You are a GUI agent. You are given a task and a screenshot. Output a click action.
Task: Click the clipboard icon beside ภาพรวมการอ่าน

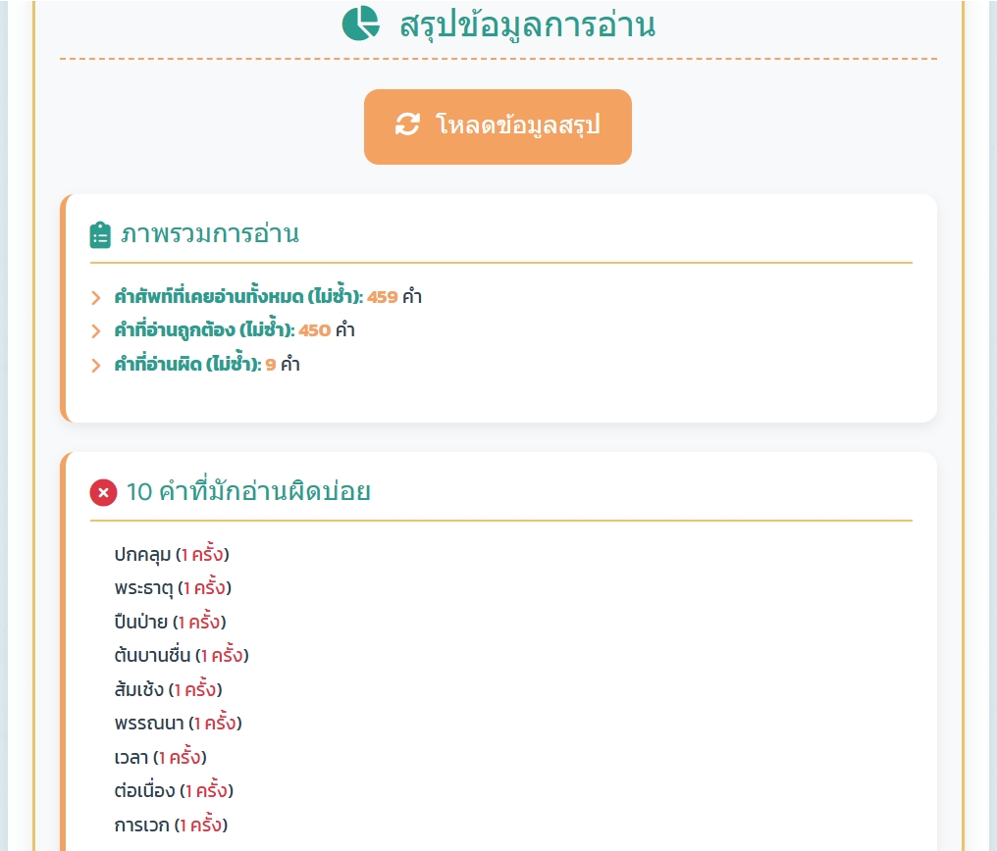(100, 235)
